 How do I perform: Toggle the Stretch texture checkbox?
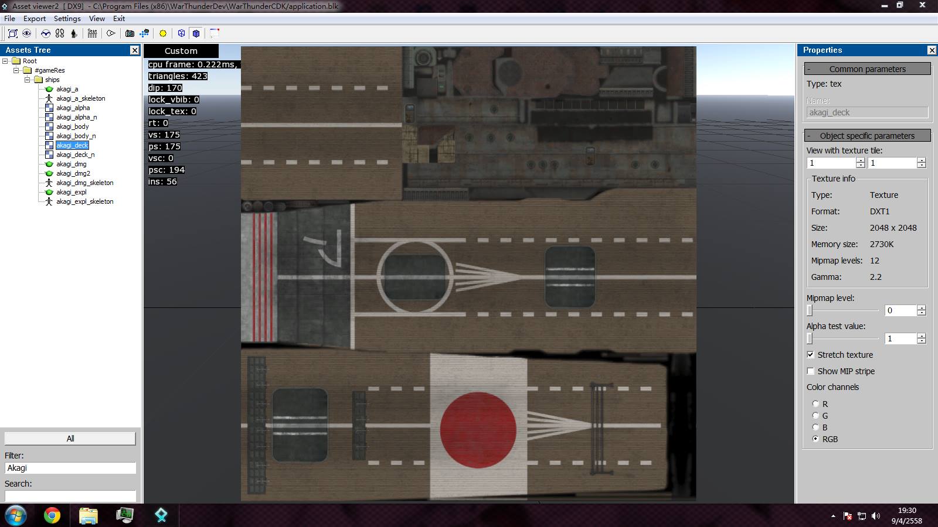coord(810,355)
